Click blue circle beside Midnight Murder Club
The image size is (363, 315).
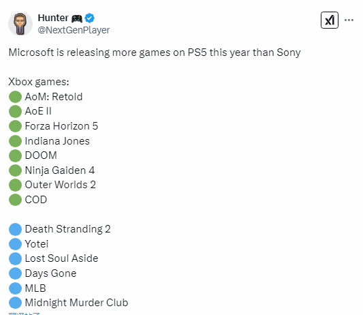click(x=15, y=303)
